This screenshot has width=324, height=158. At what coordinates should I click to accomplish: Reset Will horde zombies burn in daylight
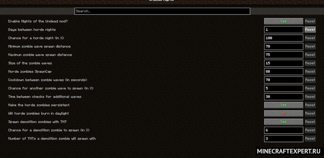[x=310, y=113]
